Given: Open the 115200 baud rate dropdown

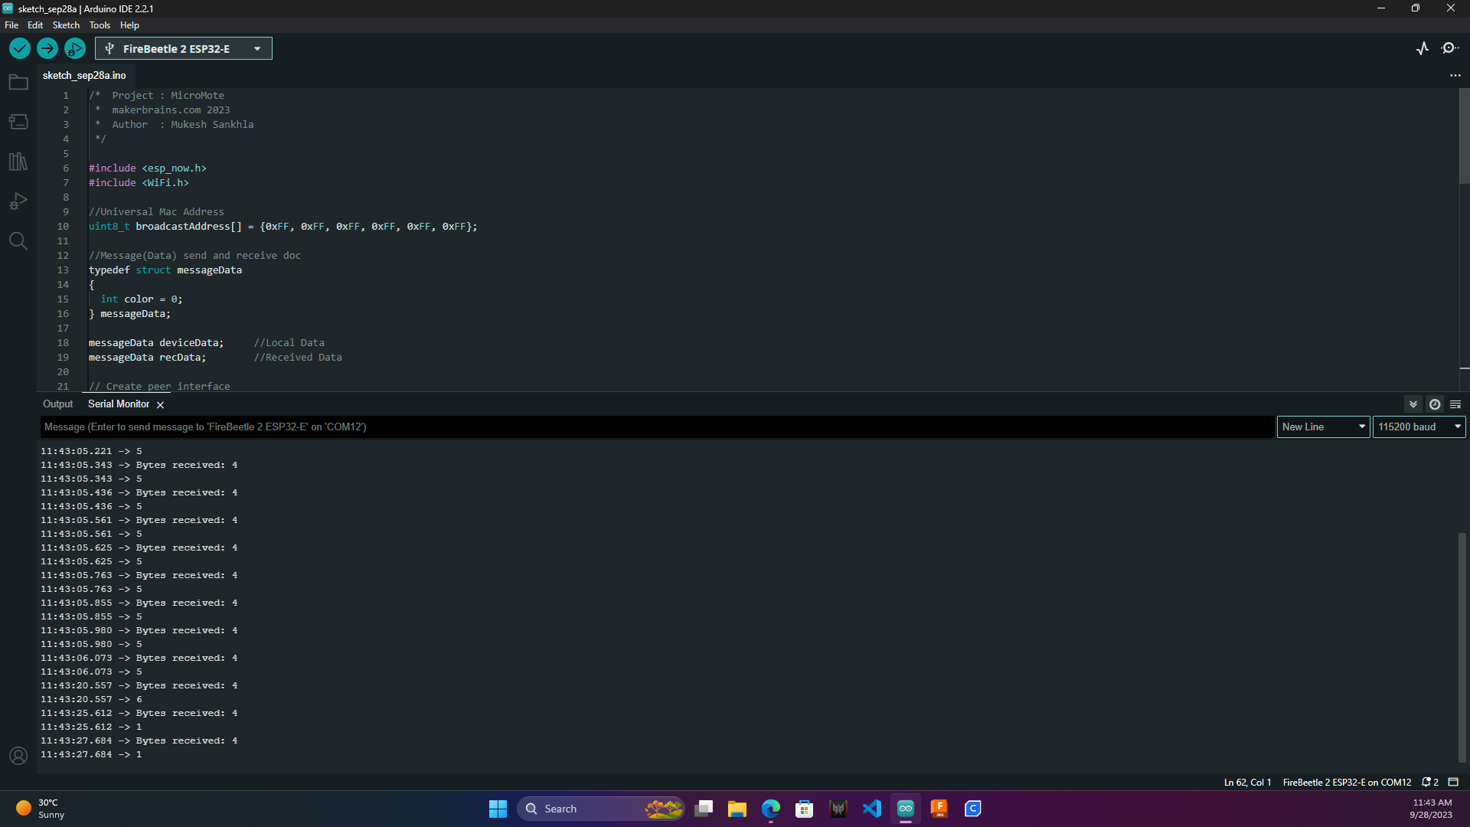Looking at the screenshot, I should pos(1419,427).
